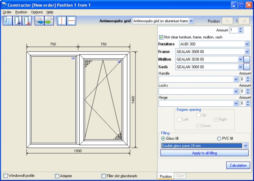Uncheck Not clear furniture, frame, mullion, sash
254x181 pixels.
point(161,37)
